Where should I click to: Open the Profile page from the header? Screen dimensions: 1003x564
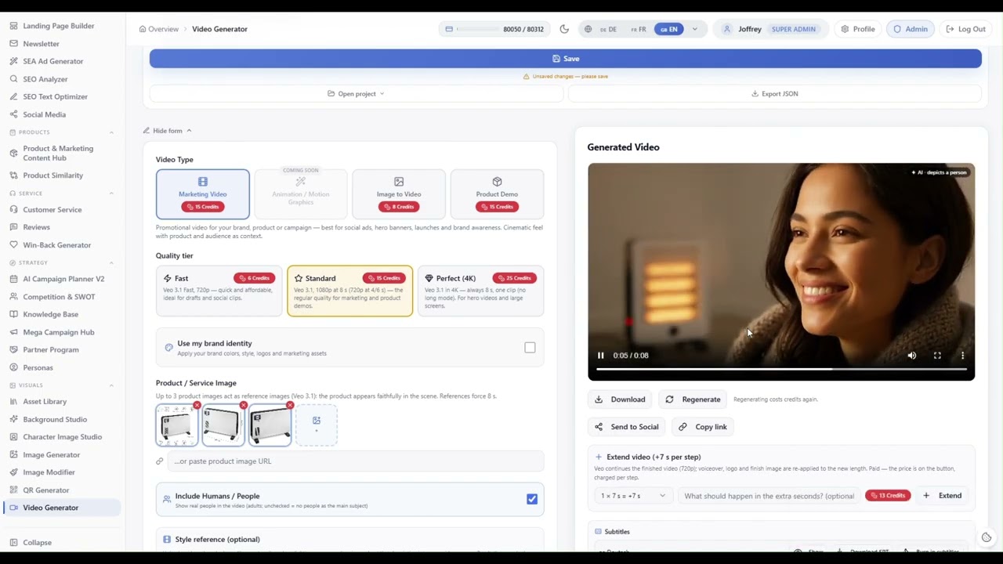click(858, 29)
